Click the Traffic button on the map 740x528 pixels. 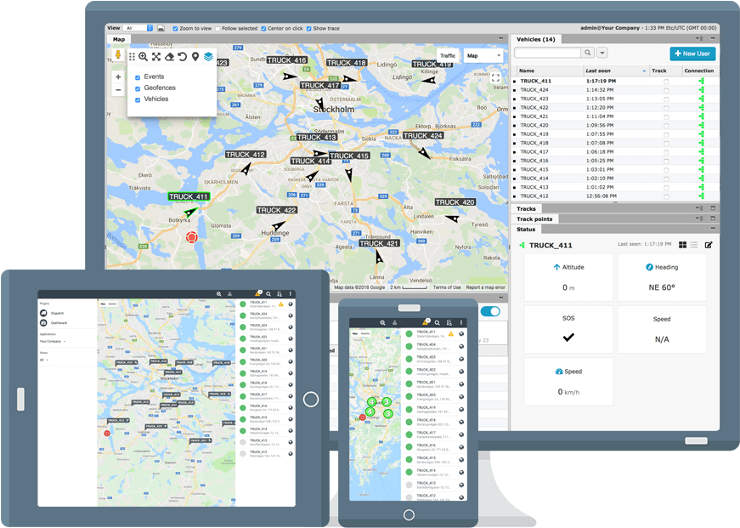coord(449,54)
